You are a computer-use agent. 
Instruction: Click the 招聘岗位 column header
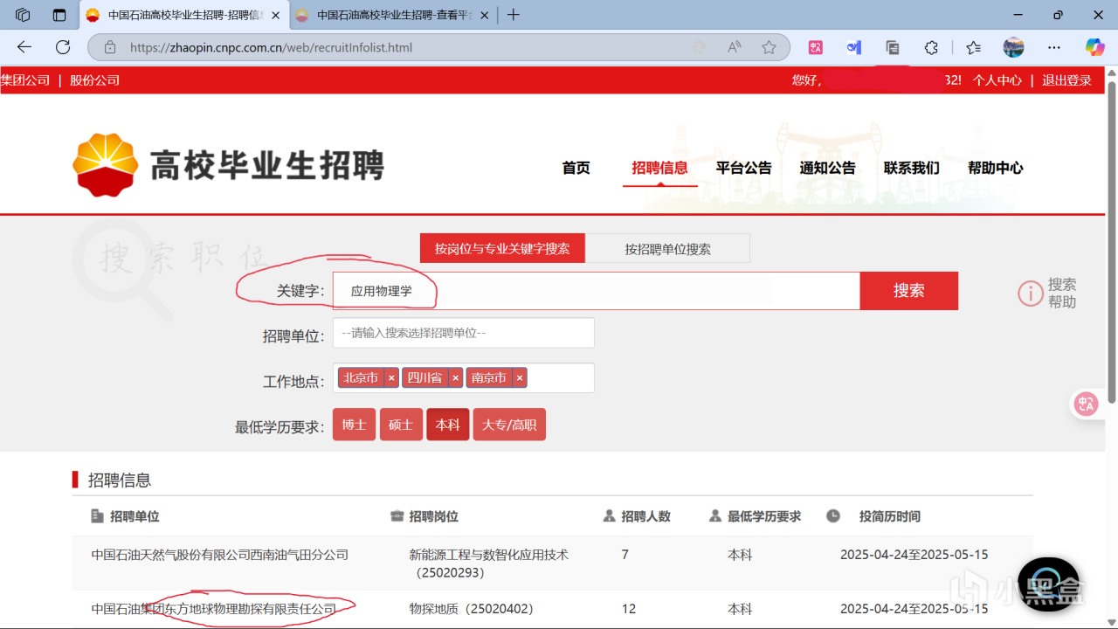424,516
